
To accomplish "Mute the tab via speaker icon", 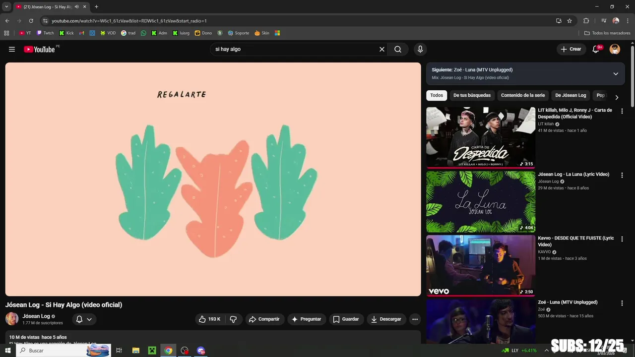I will click(x=76, y=7).
